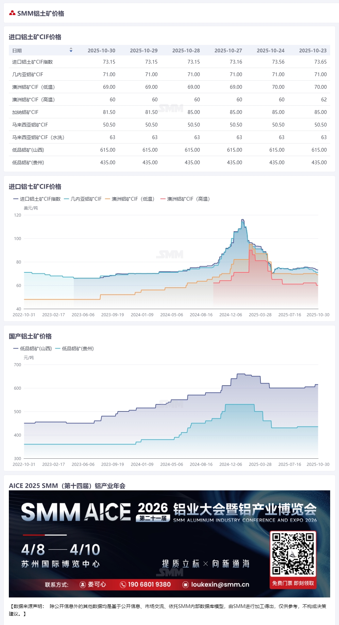
Task: Toggle 低品铝矿(贵州) legend series
Action: tap(74, 349)
